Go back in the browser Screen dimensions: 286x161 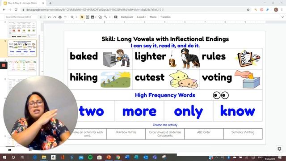[x=4, y=10]
